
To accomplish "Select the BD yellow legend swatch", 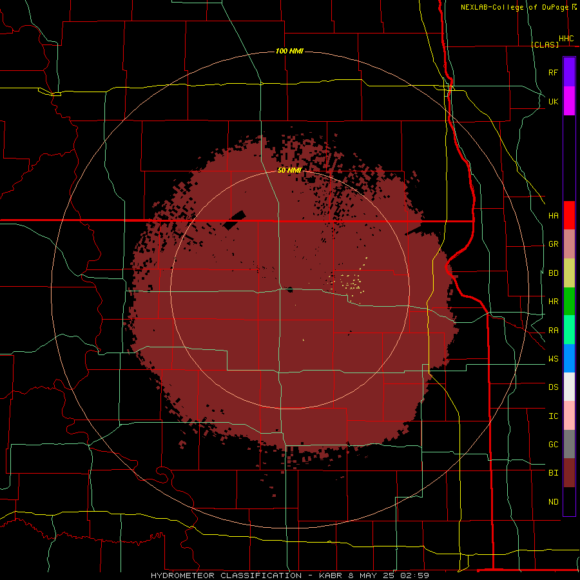I will [569, 273].
